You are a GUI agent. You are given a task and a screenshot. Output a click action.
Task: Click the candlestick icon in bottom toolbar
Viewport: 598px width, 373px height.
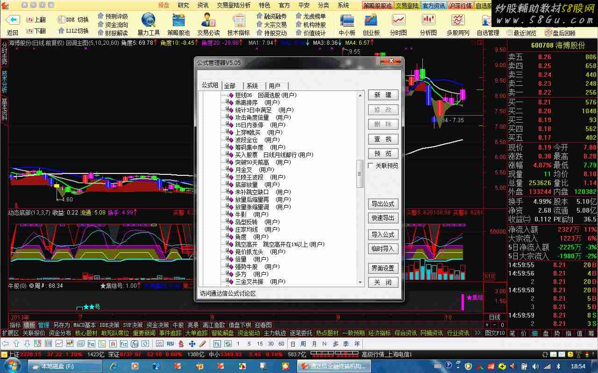(x=70, y=344)
